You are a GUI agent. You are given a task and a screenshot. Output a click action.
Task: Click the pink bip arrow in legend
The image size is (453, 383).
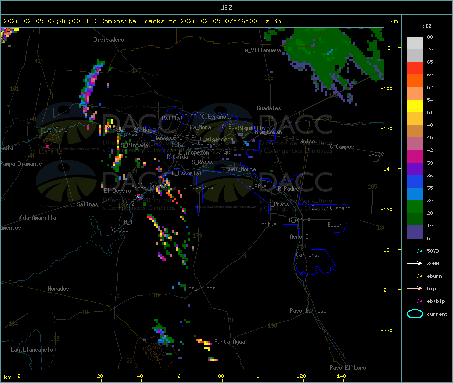point(415,288)
